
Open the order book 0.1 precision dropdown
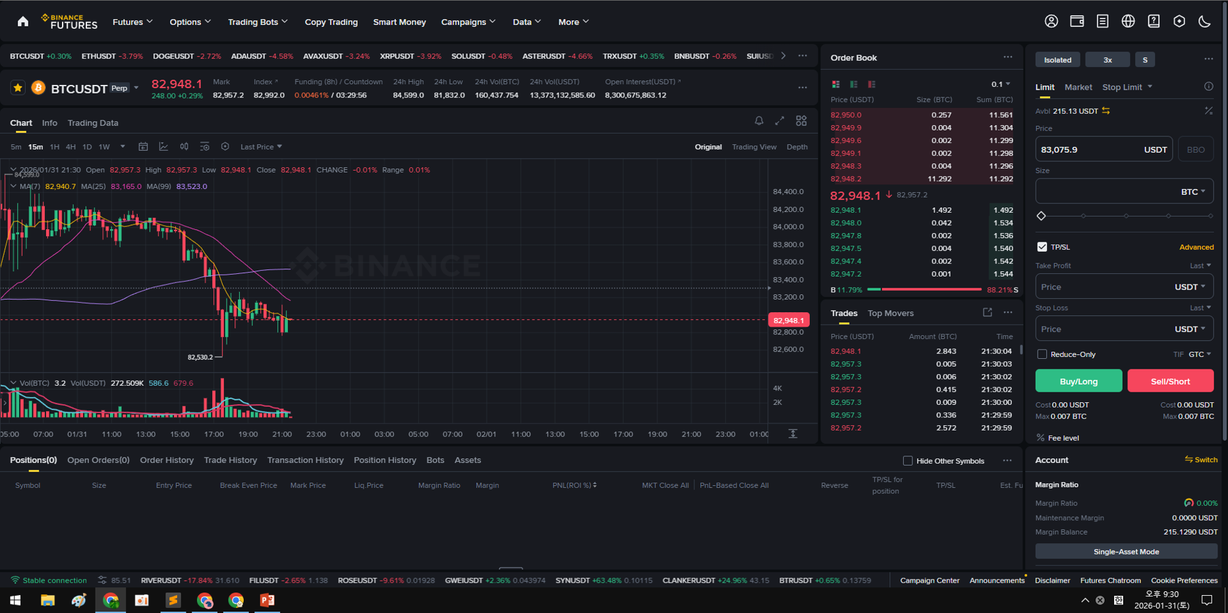1001,84
